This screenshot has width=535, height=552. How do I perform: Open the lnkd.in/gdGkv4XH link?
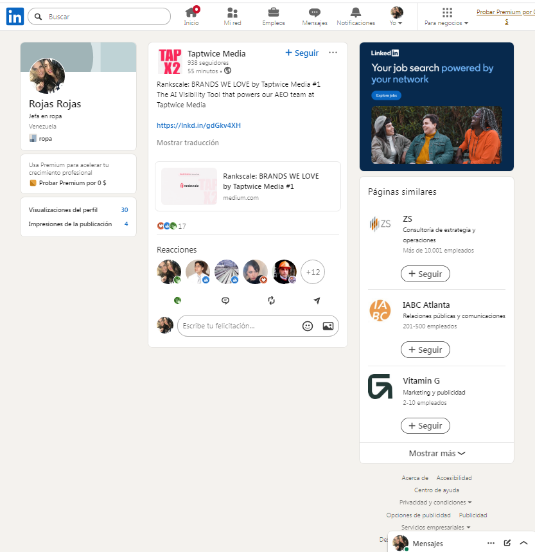click(x=198, y=125)
